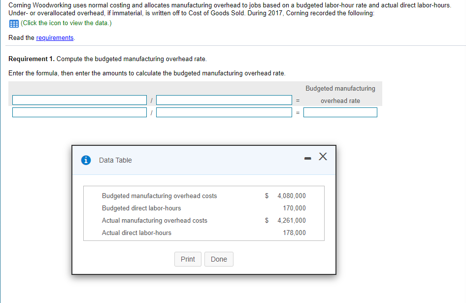This screenshot has height=303, width=466.
Task: Click the 178,000 actual labor-hours value
Action: pyautogui.click(x=294, y=233)
